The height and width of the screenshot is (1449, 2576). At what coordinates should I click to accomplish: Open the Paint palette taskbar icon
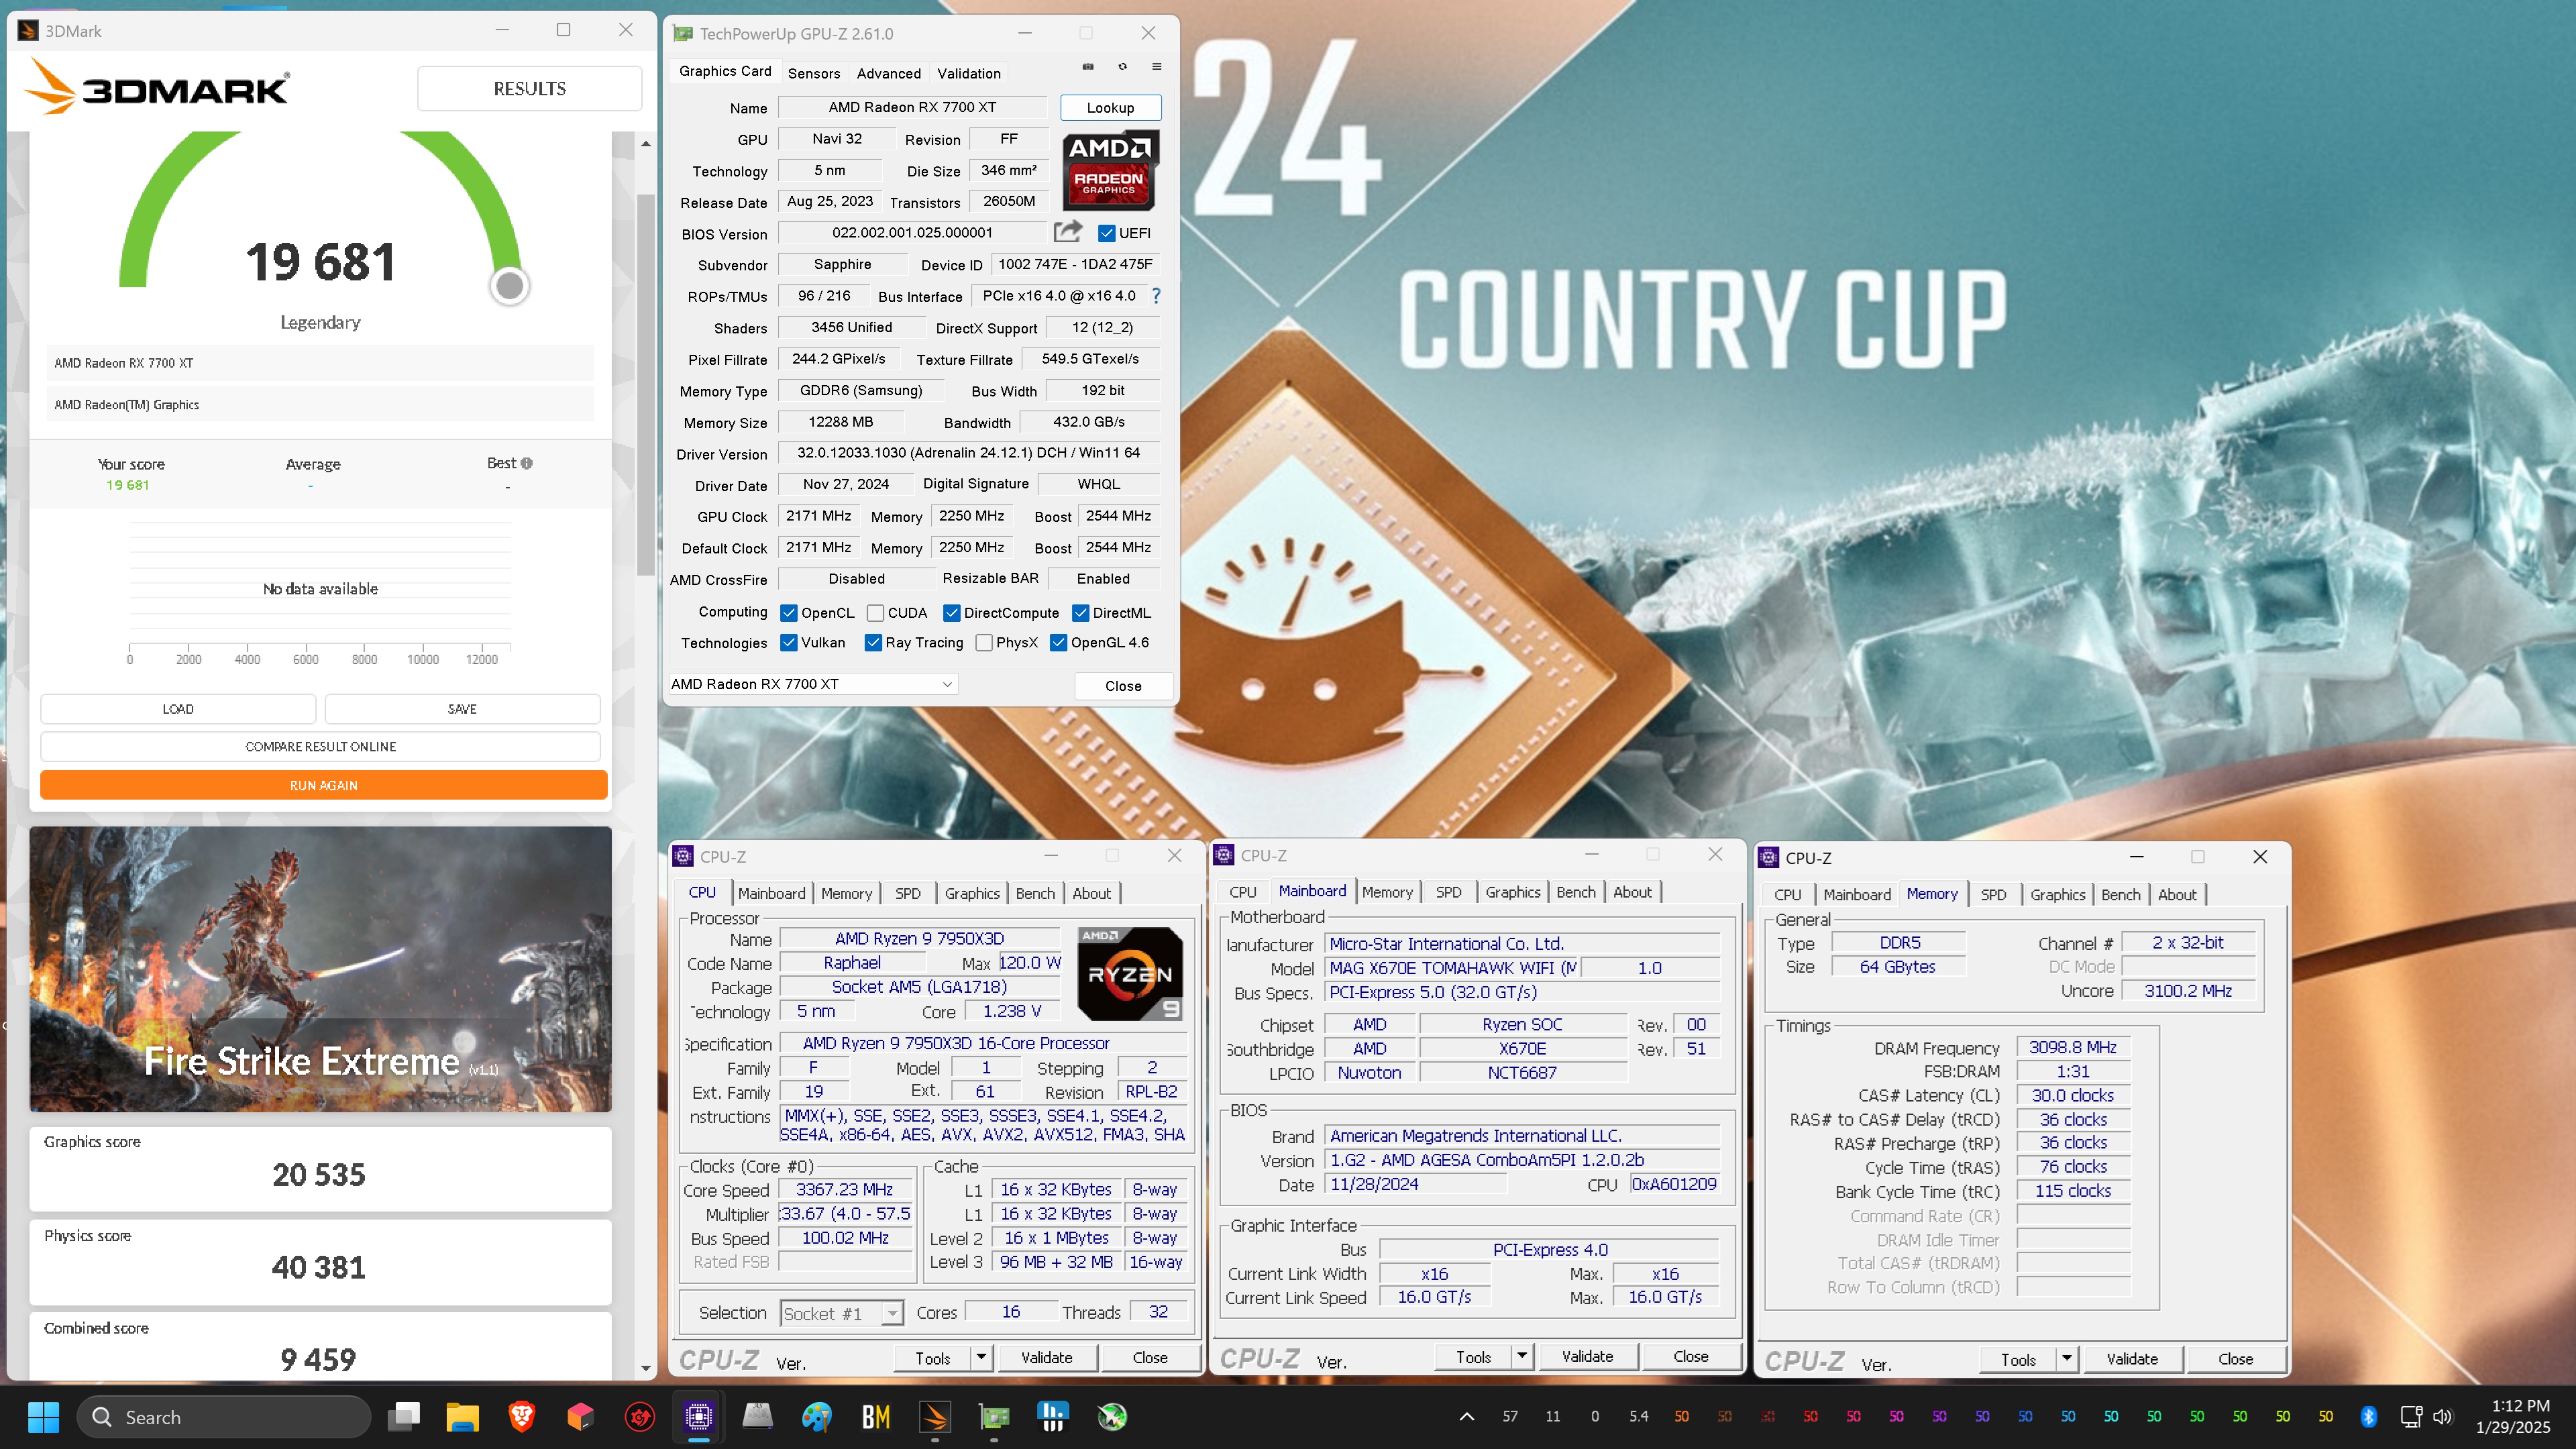tap(816, 1416)
